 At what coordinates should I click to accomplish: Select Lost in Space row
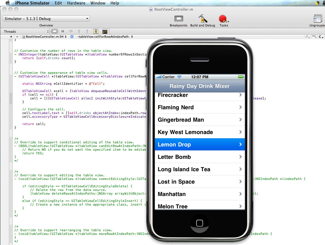coord(200,182)
